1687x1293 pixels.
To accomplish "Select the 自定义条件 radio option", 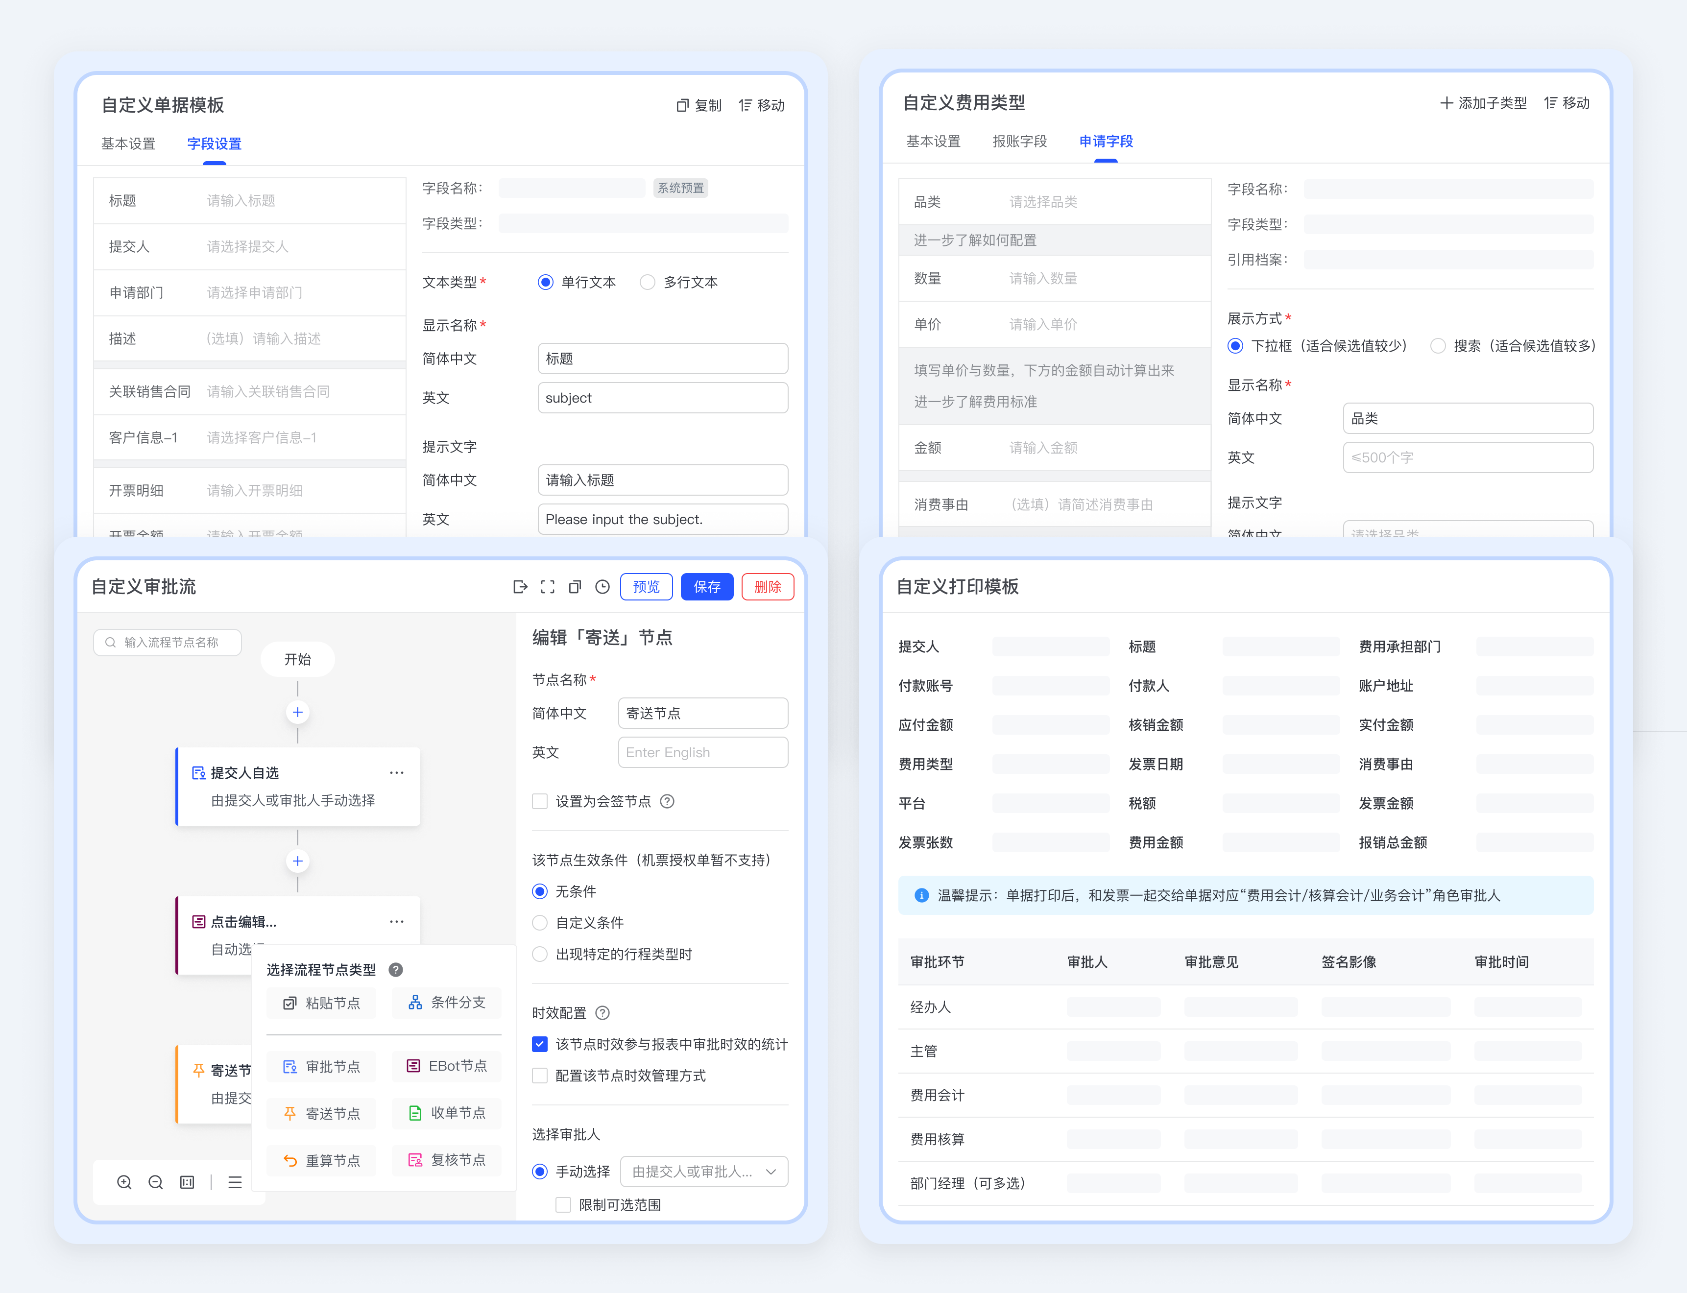I will coord(540,923).
